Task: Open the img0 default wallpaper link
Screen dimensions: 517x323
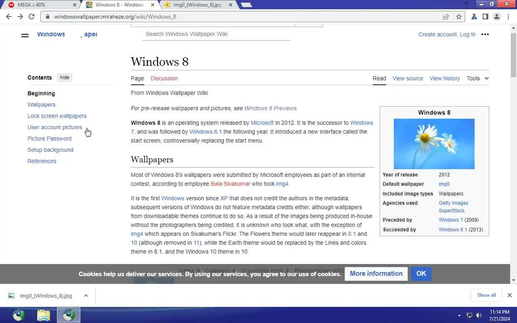Action: pyautogui.click(x=444, y=184)
